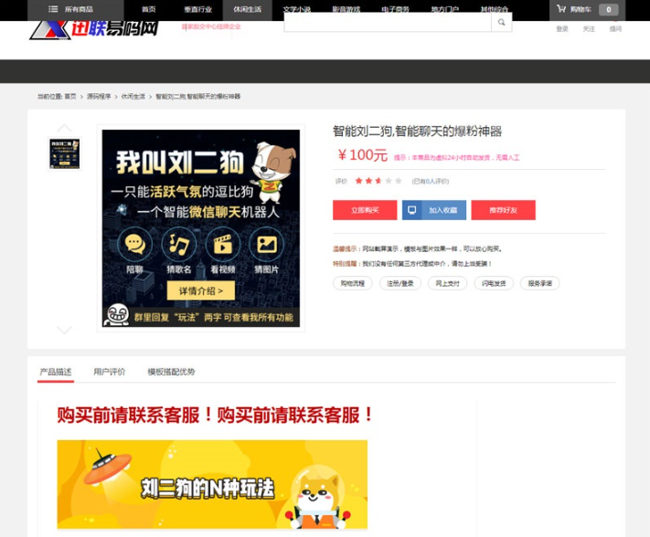Click the 迅联易码网 site logo
The image size is (650, 537).
(94, 30)
